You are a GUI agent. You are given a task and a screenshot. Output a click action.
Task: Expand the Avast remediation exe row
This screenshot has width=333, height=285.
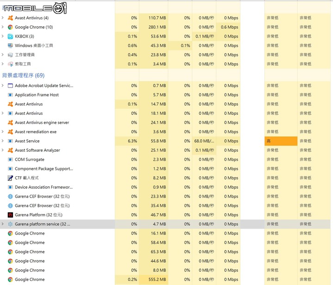point(3,132)
